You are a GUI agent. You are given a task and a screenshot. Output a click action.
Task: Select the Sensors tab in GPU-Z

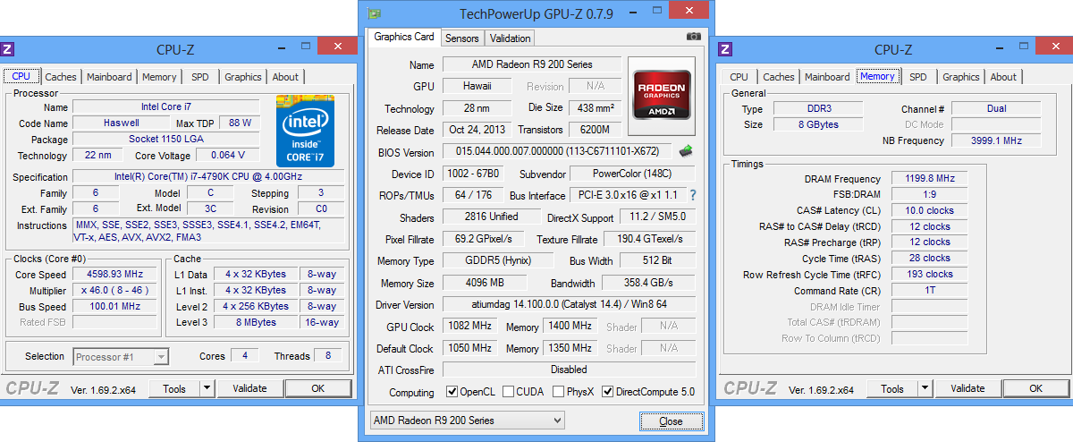coord(462,38)
